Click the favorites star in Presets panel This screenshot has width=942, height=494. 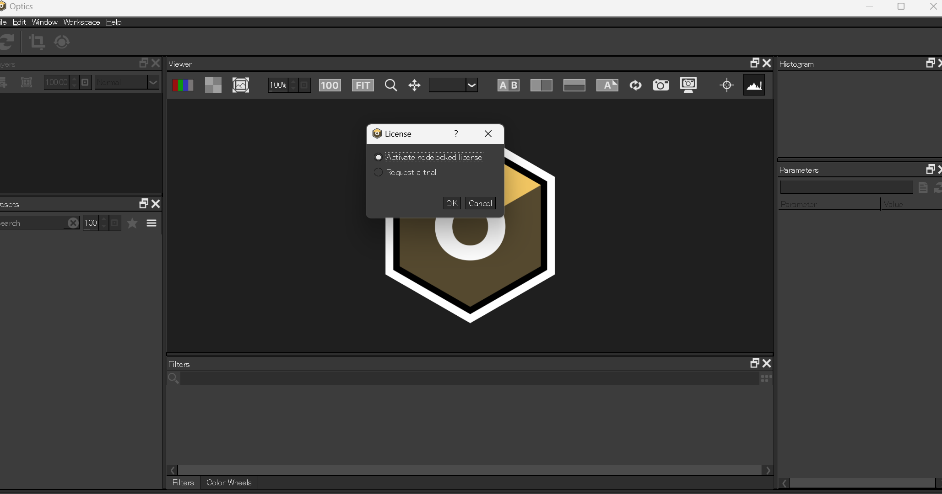point(132,223)
